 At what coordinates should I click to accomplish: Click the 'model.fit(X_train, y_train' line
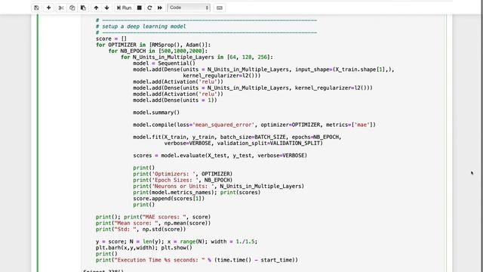pos(237,138)
